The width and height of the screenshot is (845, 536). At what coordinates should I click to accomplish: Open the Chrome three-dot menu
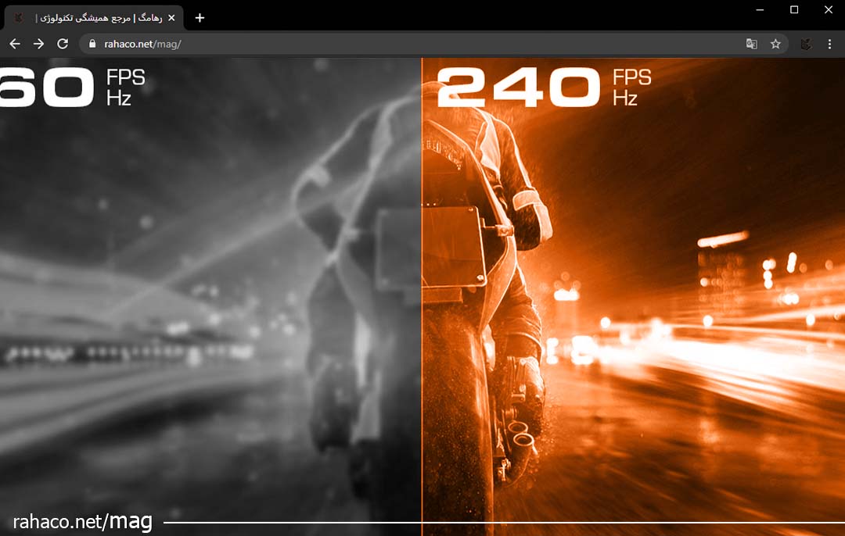tap(829, 44)
